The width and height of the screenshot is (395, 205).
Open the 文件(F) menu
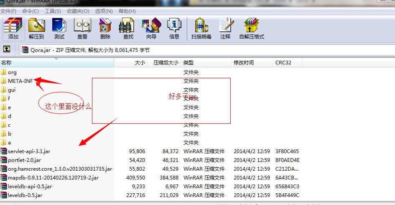click(8, 11)
